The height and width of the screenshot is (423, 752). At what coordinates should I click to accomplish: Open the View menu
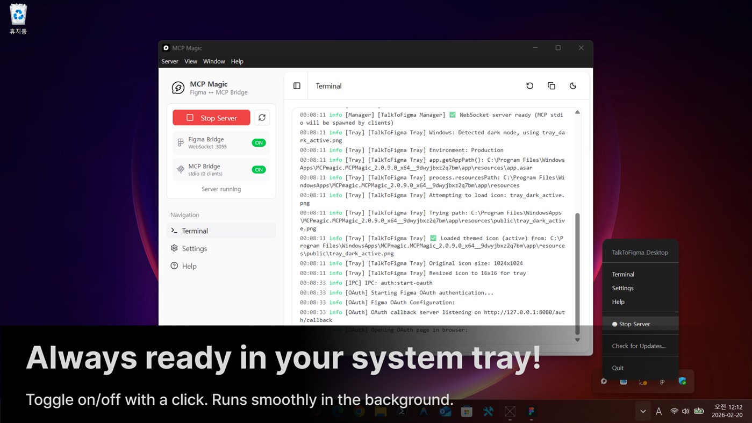[191, 61]
